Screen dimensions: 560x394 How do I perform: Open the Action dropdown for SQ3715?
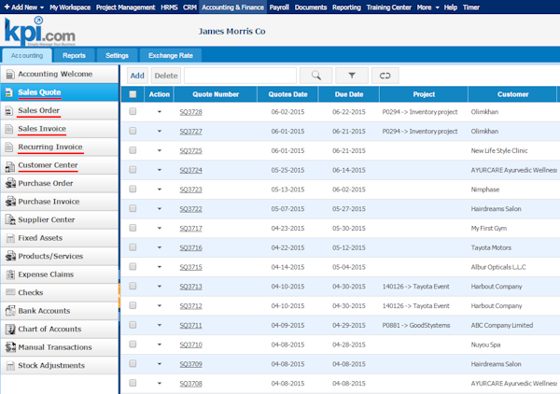pyautogui.click(x=160, y=267)
